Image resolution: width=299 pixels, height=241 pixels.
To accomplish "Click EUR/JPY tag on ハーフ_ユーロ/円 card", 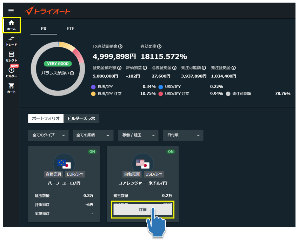I will 75,174.
